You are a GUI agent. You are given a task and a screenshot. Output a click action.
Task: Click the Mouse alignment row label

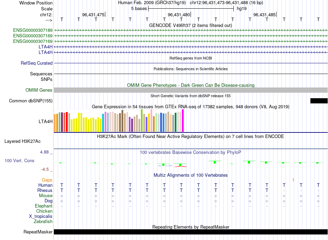[46, 196]
